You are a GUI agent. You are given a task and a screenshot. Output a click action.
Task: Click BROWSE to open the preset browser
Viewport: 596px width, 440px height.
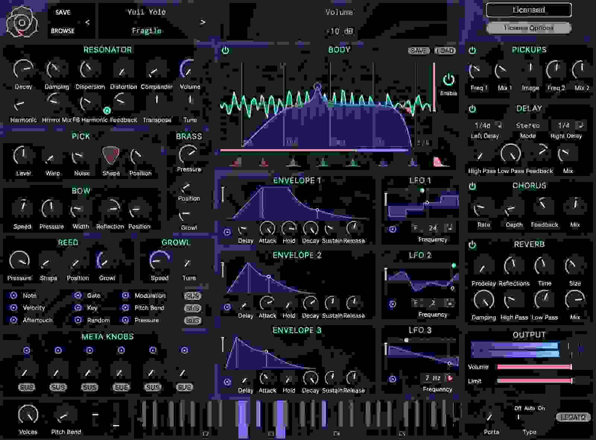click(x=63, y=31)
